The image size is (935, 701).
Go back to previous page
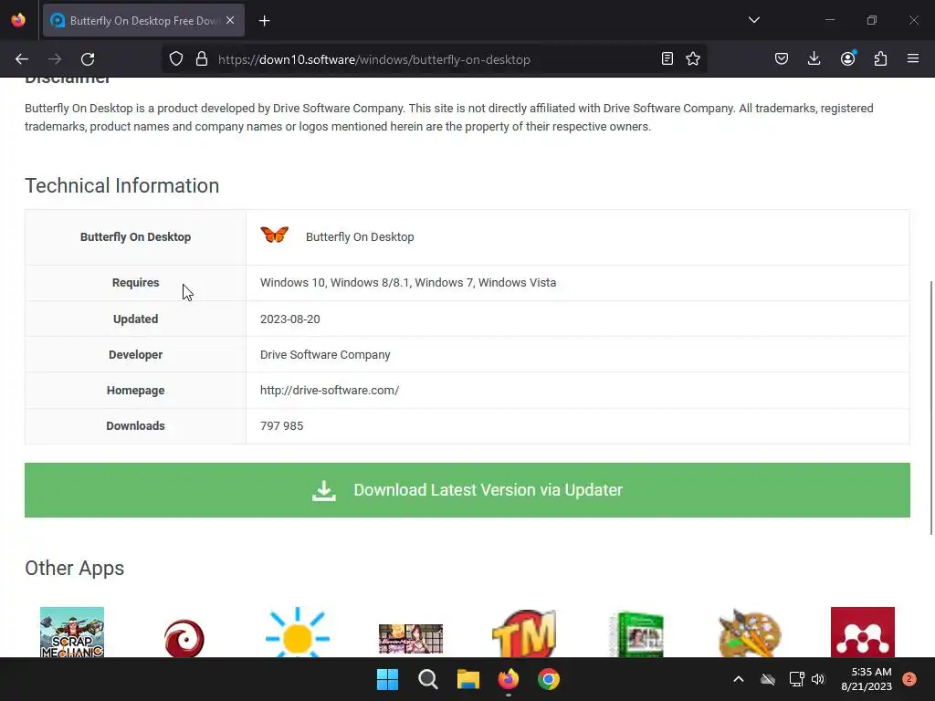22,59
